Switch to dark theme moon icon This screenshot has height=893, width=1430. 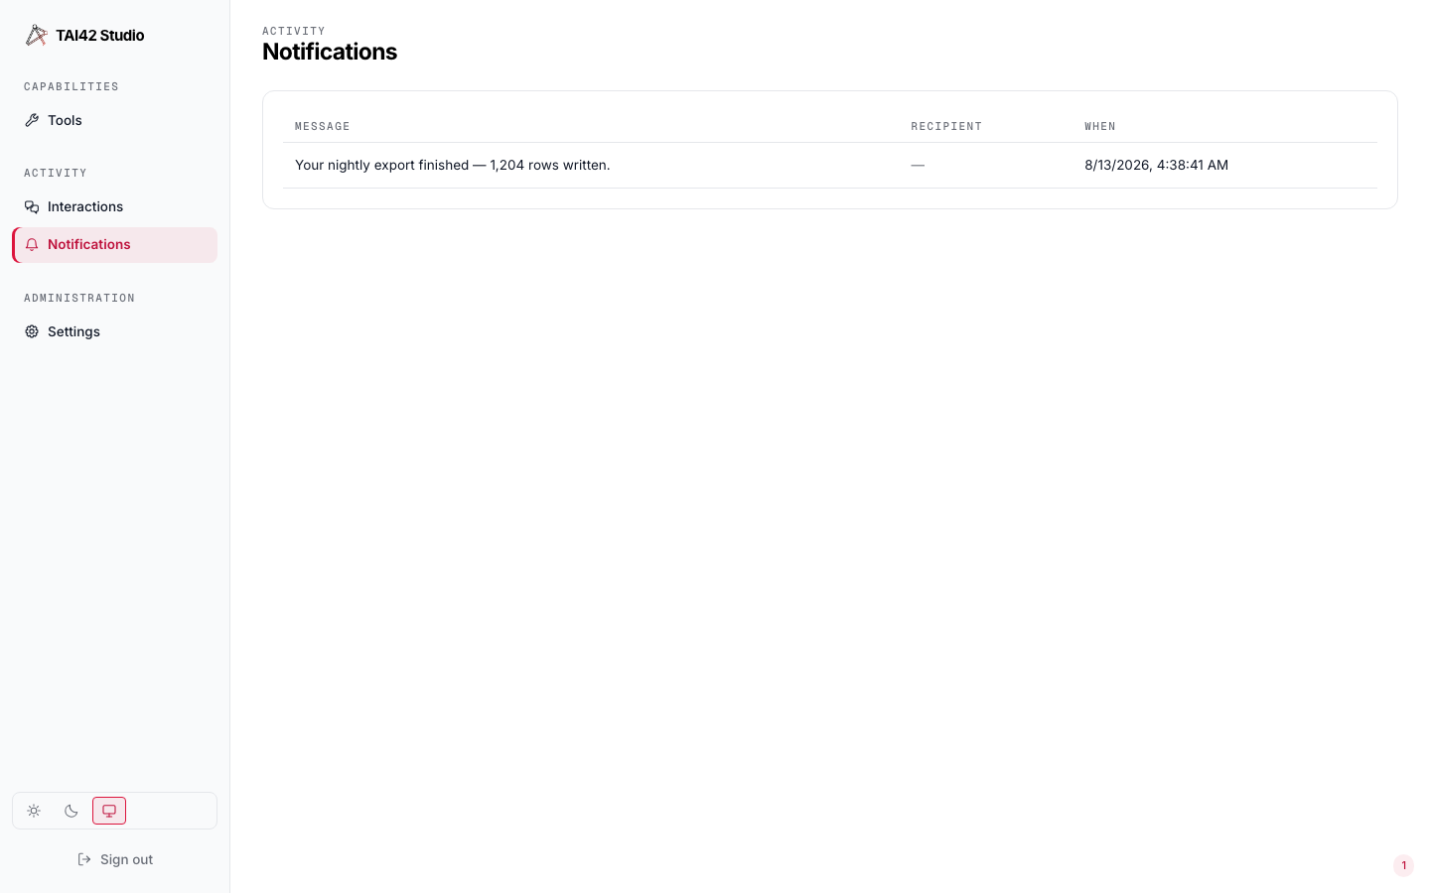click(71, 811)
